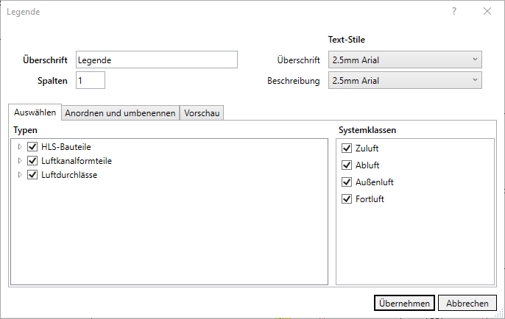505x319 pixels.
Task: Open the Anordnen und umbenennen tab
Action: tap(120, 113)
